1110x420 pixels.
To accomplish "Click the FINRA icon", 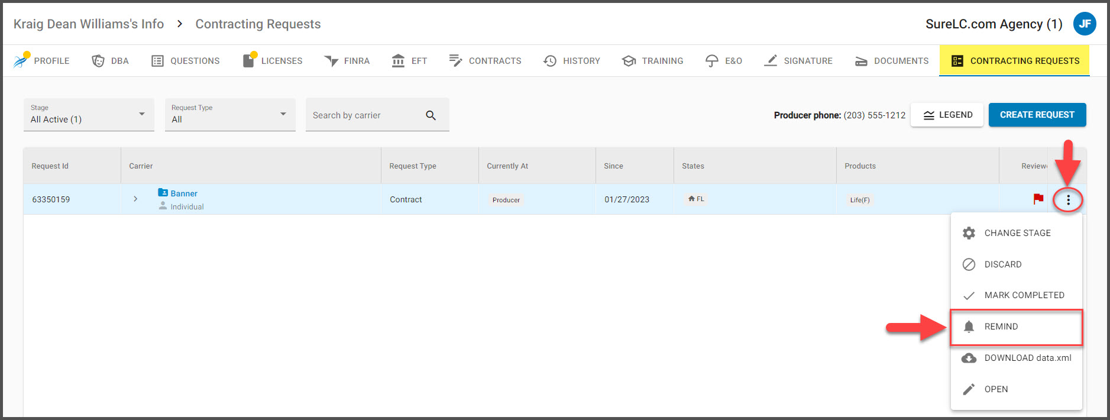I will pos(331,61).
